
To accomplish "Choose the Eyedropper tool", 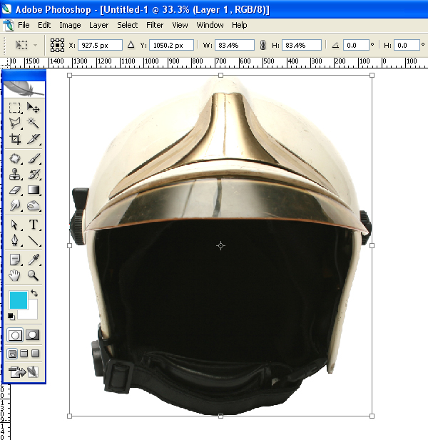I will coord(33,260).
